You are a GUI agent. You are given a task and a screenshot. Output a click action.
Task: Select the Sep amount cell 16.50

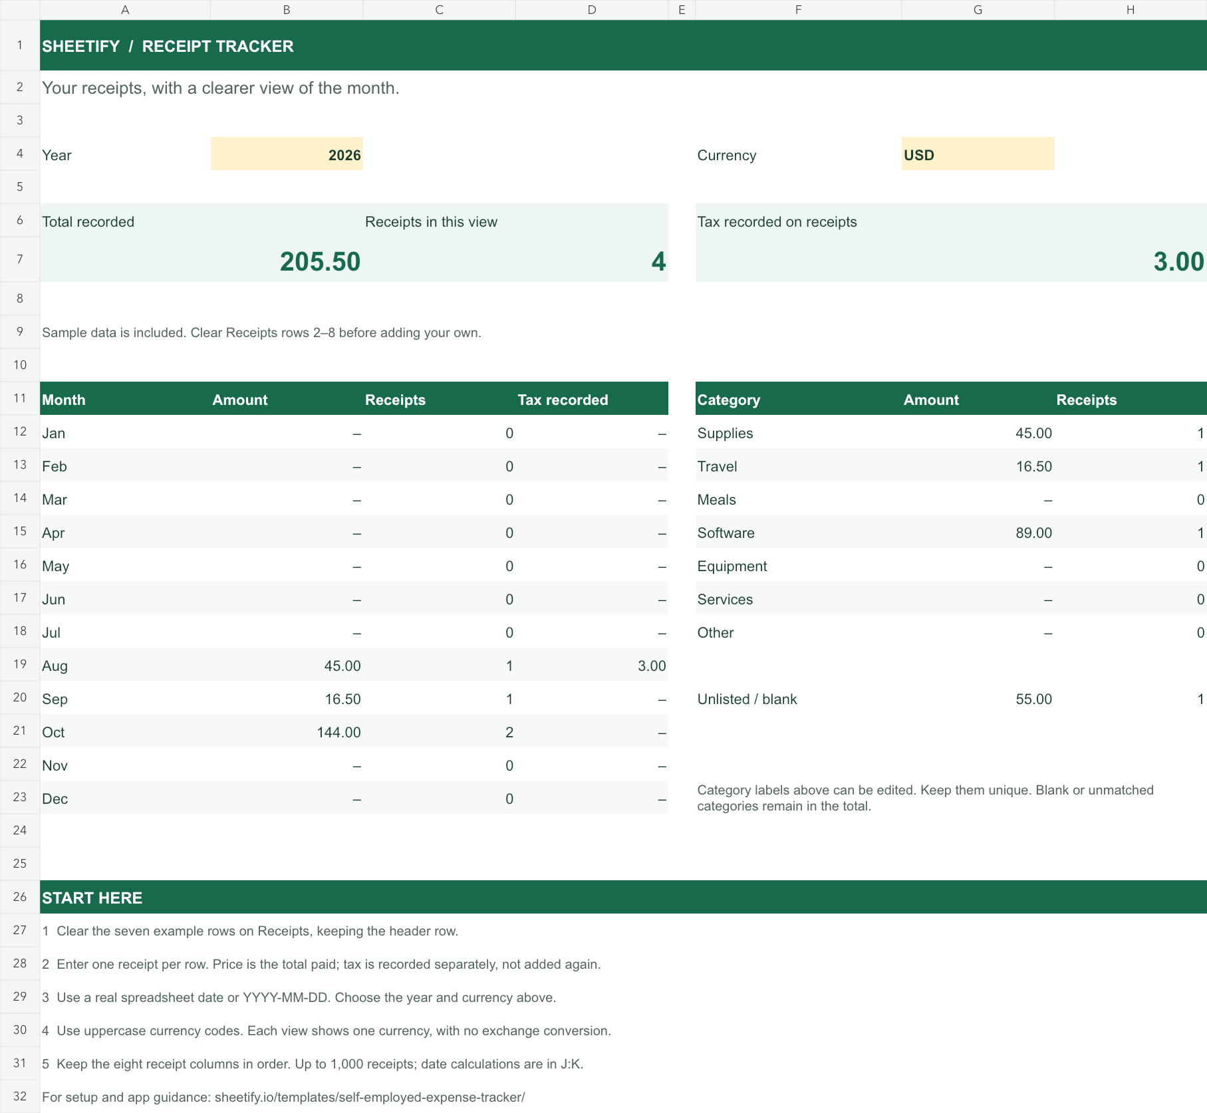[x=287, y=698]
